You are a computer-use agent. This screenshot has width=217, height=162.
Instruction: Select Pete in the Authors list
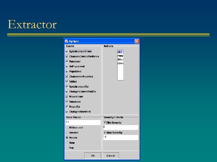(121, 56)
